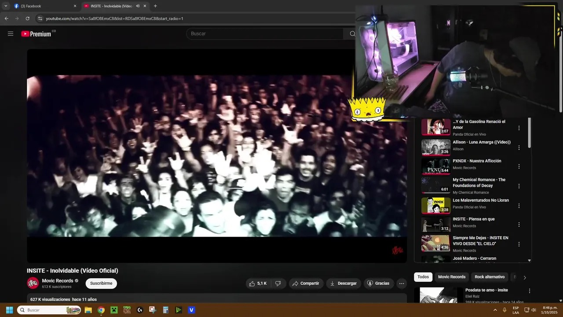Launch Minecraft grass block icon in taskbar
The image size is (563, 317).
(x=127, y=310)
